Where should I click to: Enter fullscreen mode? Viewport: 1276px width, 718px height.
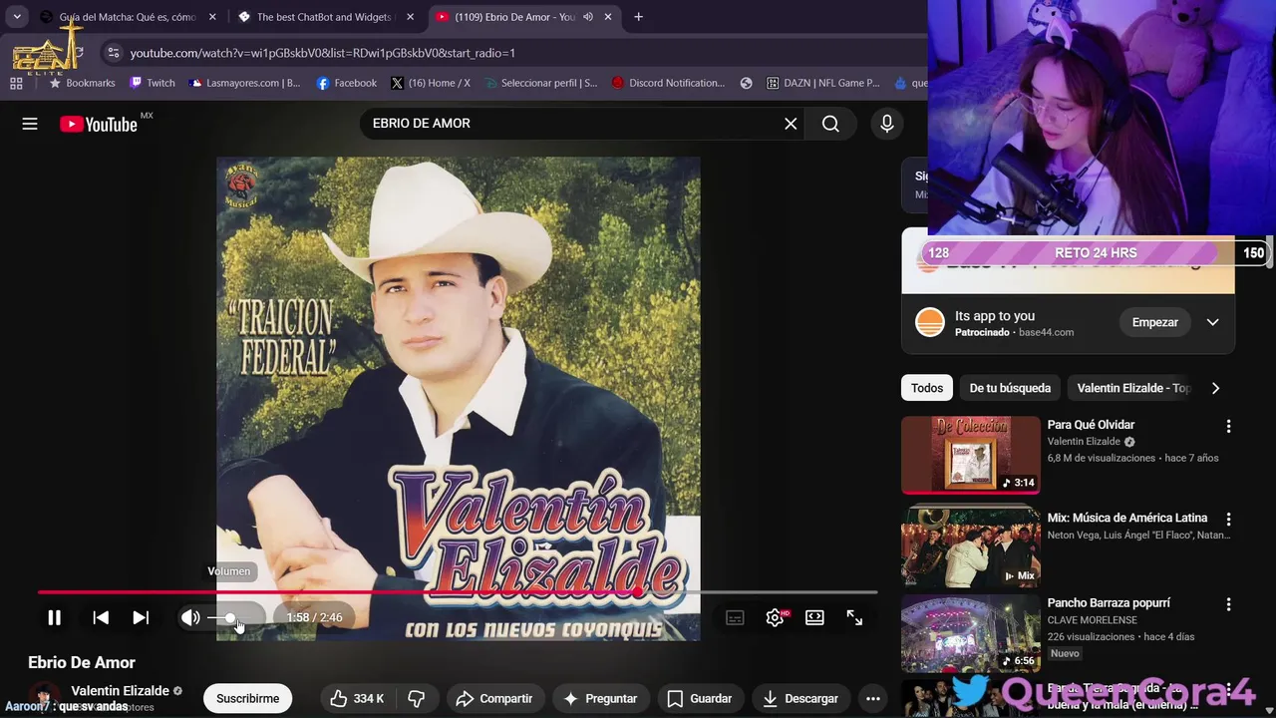pos(854,617)
